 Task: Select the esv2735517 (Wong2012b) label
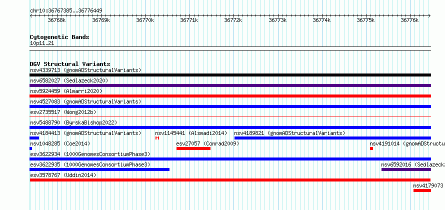click(x=62, y=112)
